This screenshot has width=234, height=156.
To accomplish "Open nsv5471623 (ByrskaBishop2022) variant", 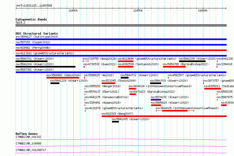I will [152, 92].
